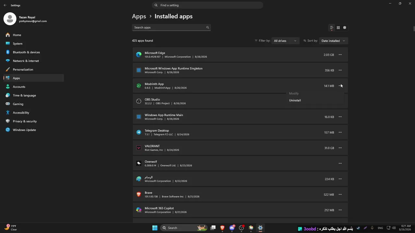The image size is (415, 233).
Task: Click the installed apps vertical scrollbar
Action: (414, 28)
